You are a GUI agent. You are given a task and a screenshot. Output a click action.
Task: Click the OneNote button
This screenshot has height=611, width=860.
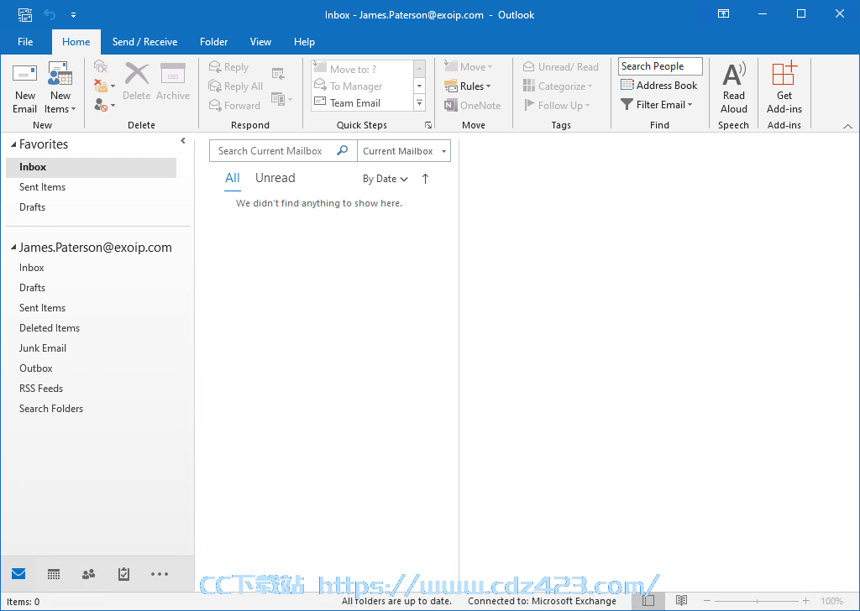472,105
